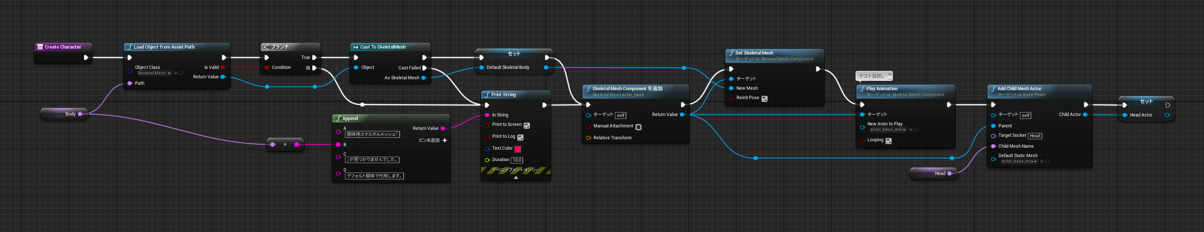This screenshot has width=1204, height=232.
Task: Toggle the Looping checkbox on Play Animation
Action: 888,141
